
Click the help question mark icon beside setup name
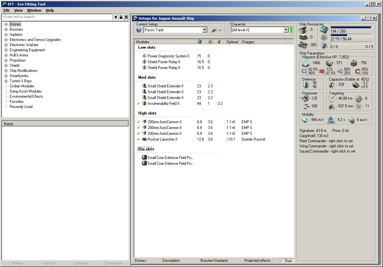coord(139,30)
